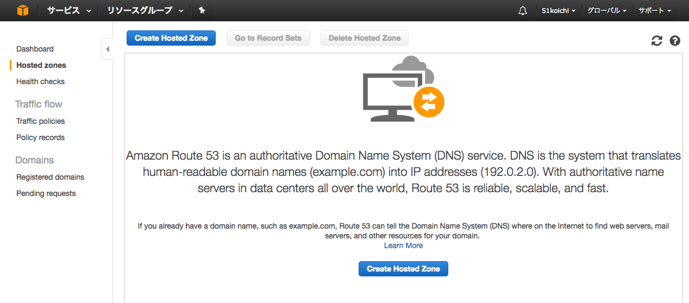This screenshot has width=689, height=303.
Task: Click the Route 53 monitor illustration
Action: tap(404, 89)
